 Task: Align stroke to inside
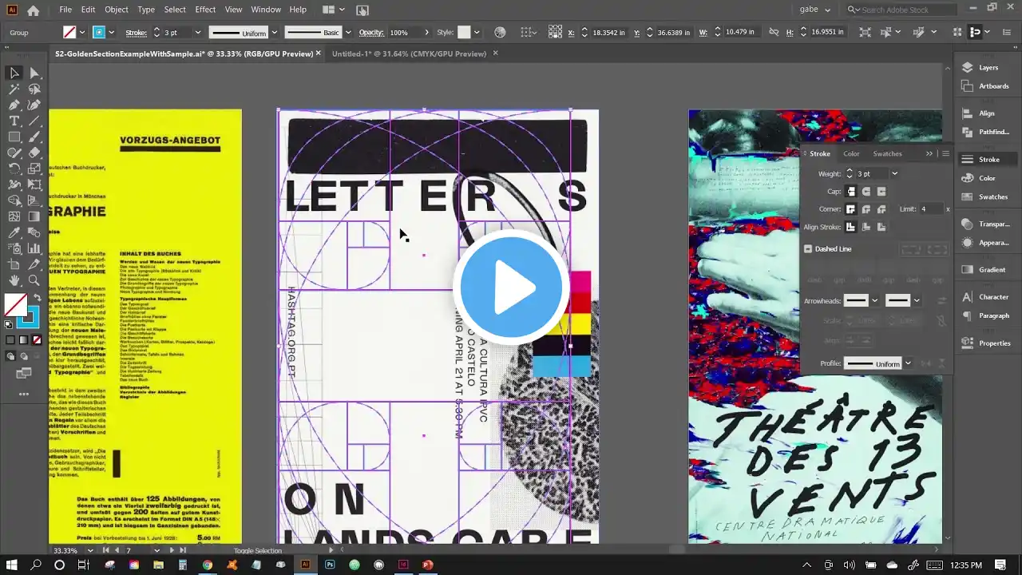866,227
